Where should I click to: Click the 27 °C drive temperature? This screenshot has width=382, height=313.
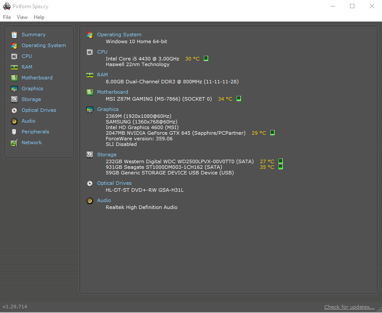pyautogui.click(x=267, y=161)
